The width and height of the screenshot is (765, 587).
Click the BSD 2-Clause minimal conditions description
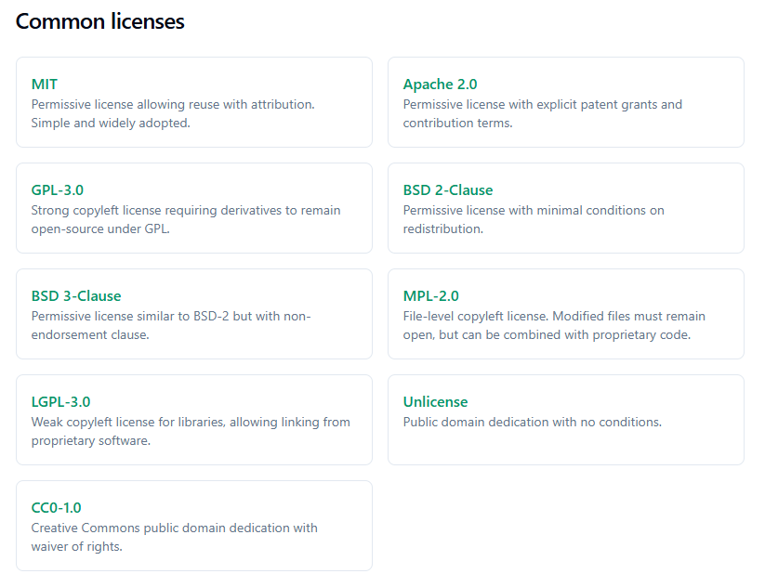534,219
